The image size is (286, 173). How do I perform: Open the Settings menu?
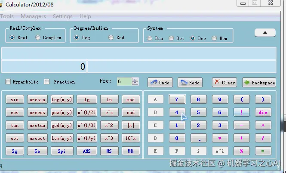click(x=62, y=16)
